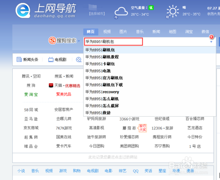
Task: Switch to the 地图 search tab
Action: tap(172, 32)
